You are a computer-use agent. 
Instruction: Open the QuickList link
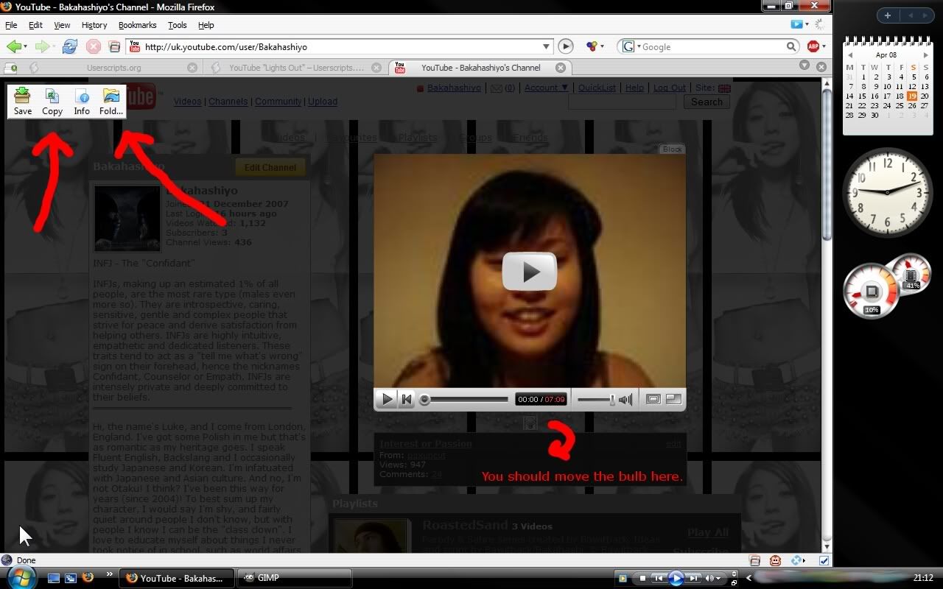(597, 88)
